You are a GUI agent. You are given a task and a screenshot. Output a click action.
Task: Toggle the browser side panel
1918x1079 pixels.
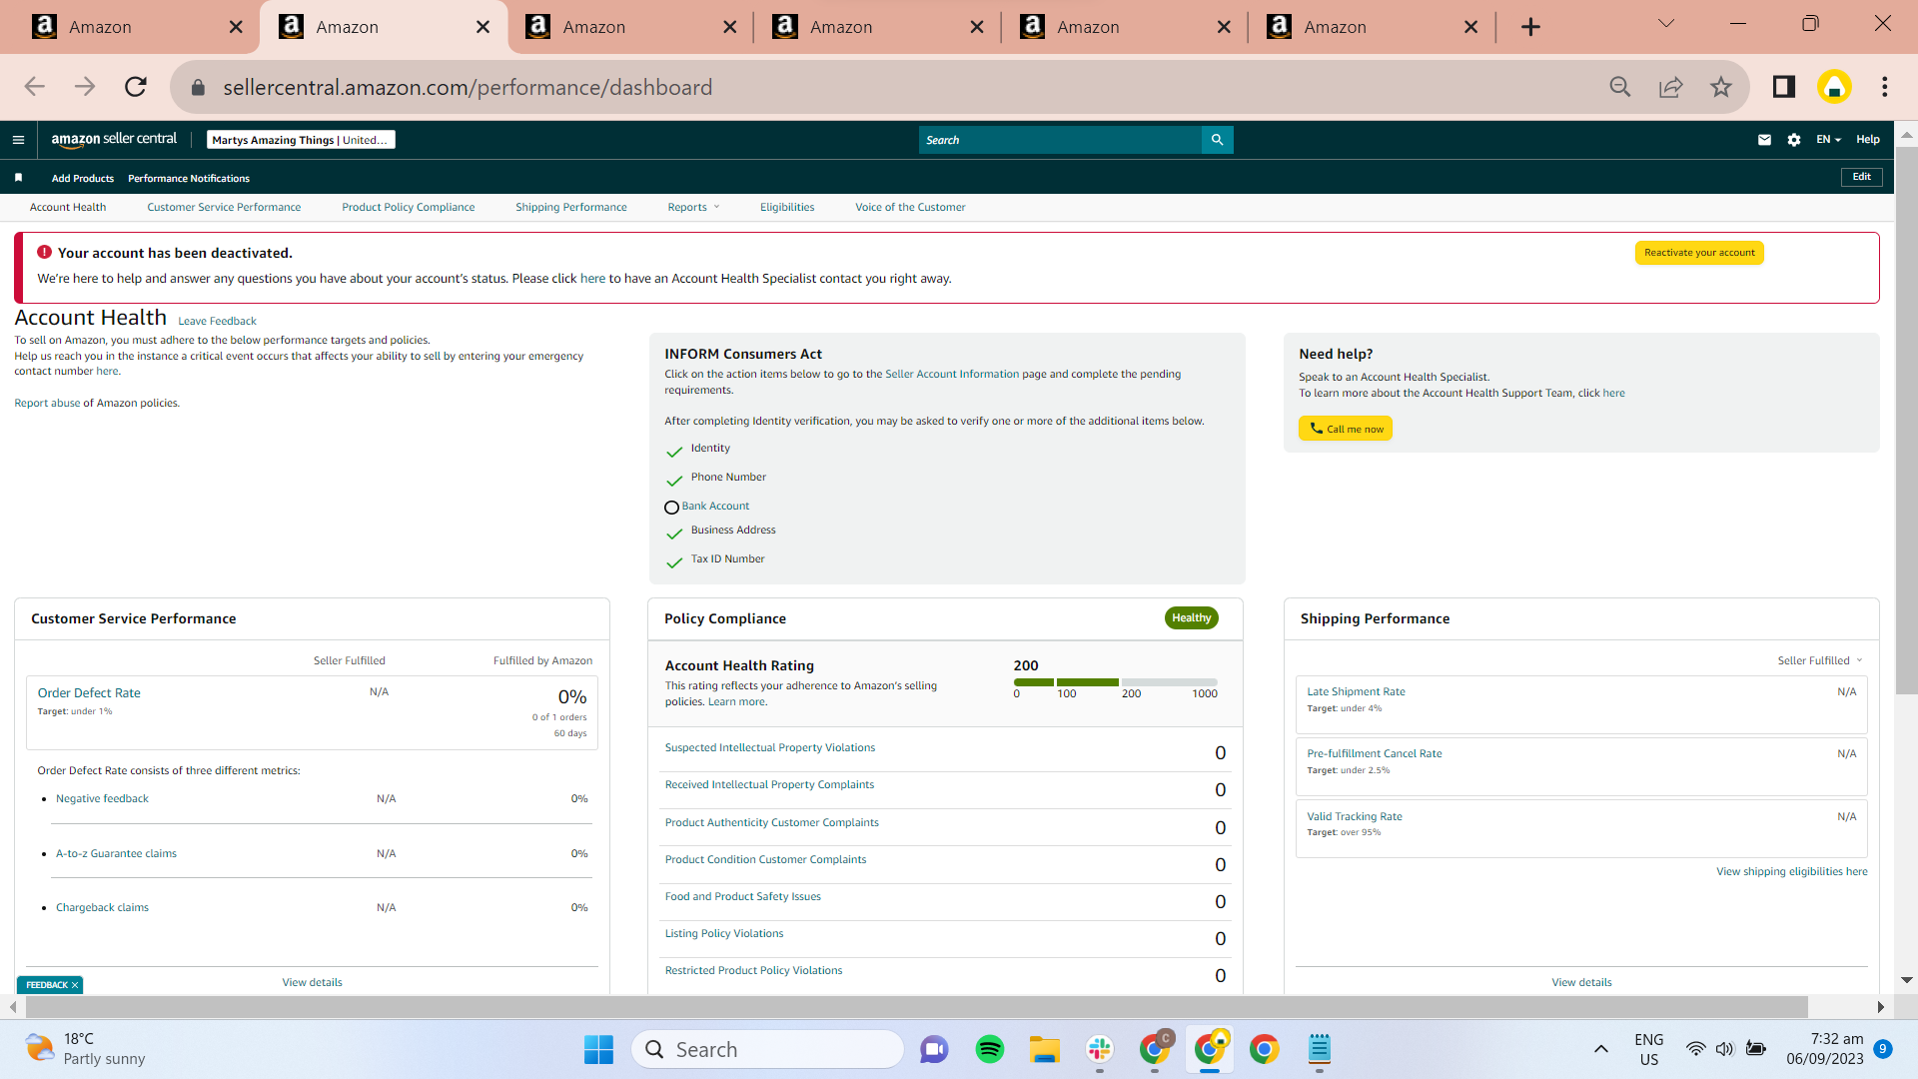pyautogui.click(x=1784, y=87)
